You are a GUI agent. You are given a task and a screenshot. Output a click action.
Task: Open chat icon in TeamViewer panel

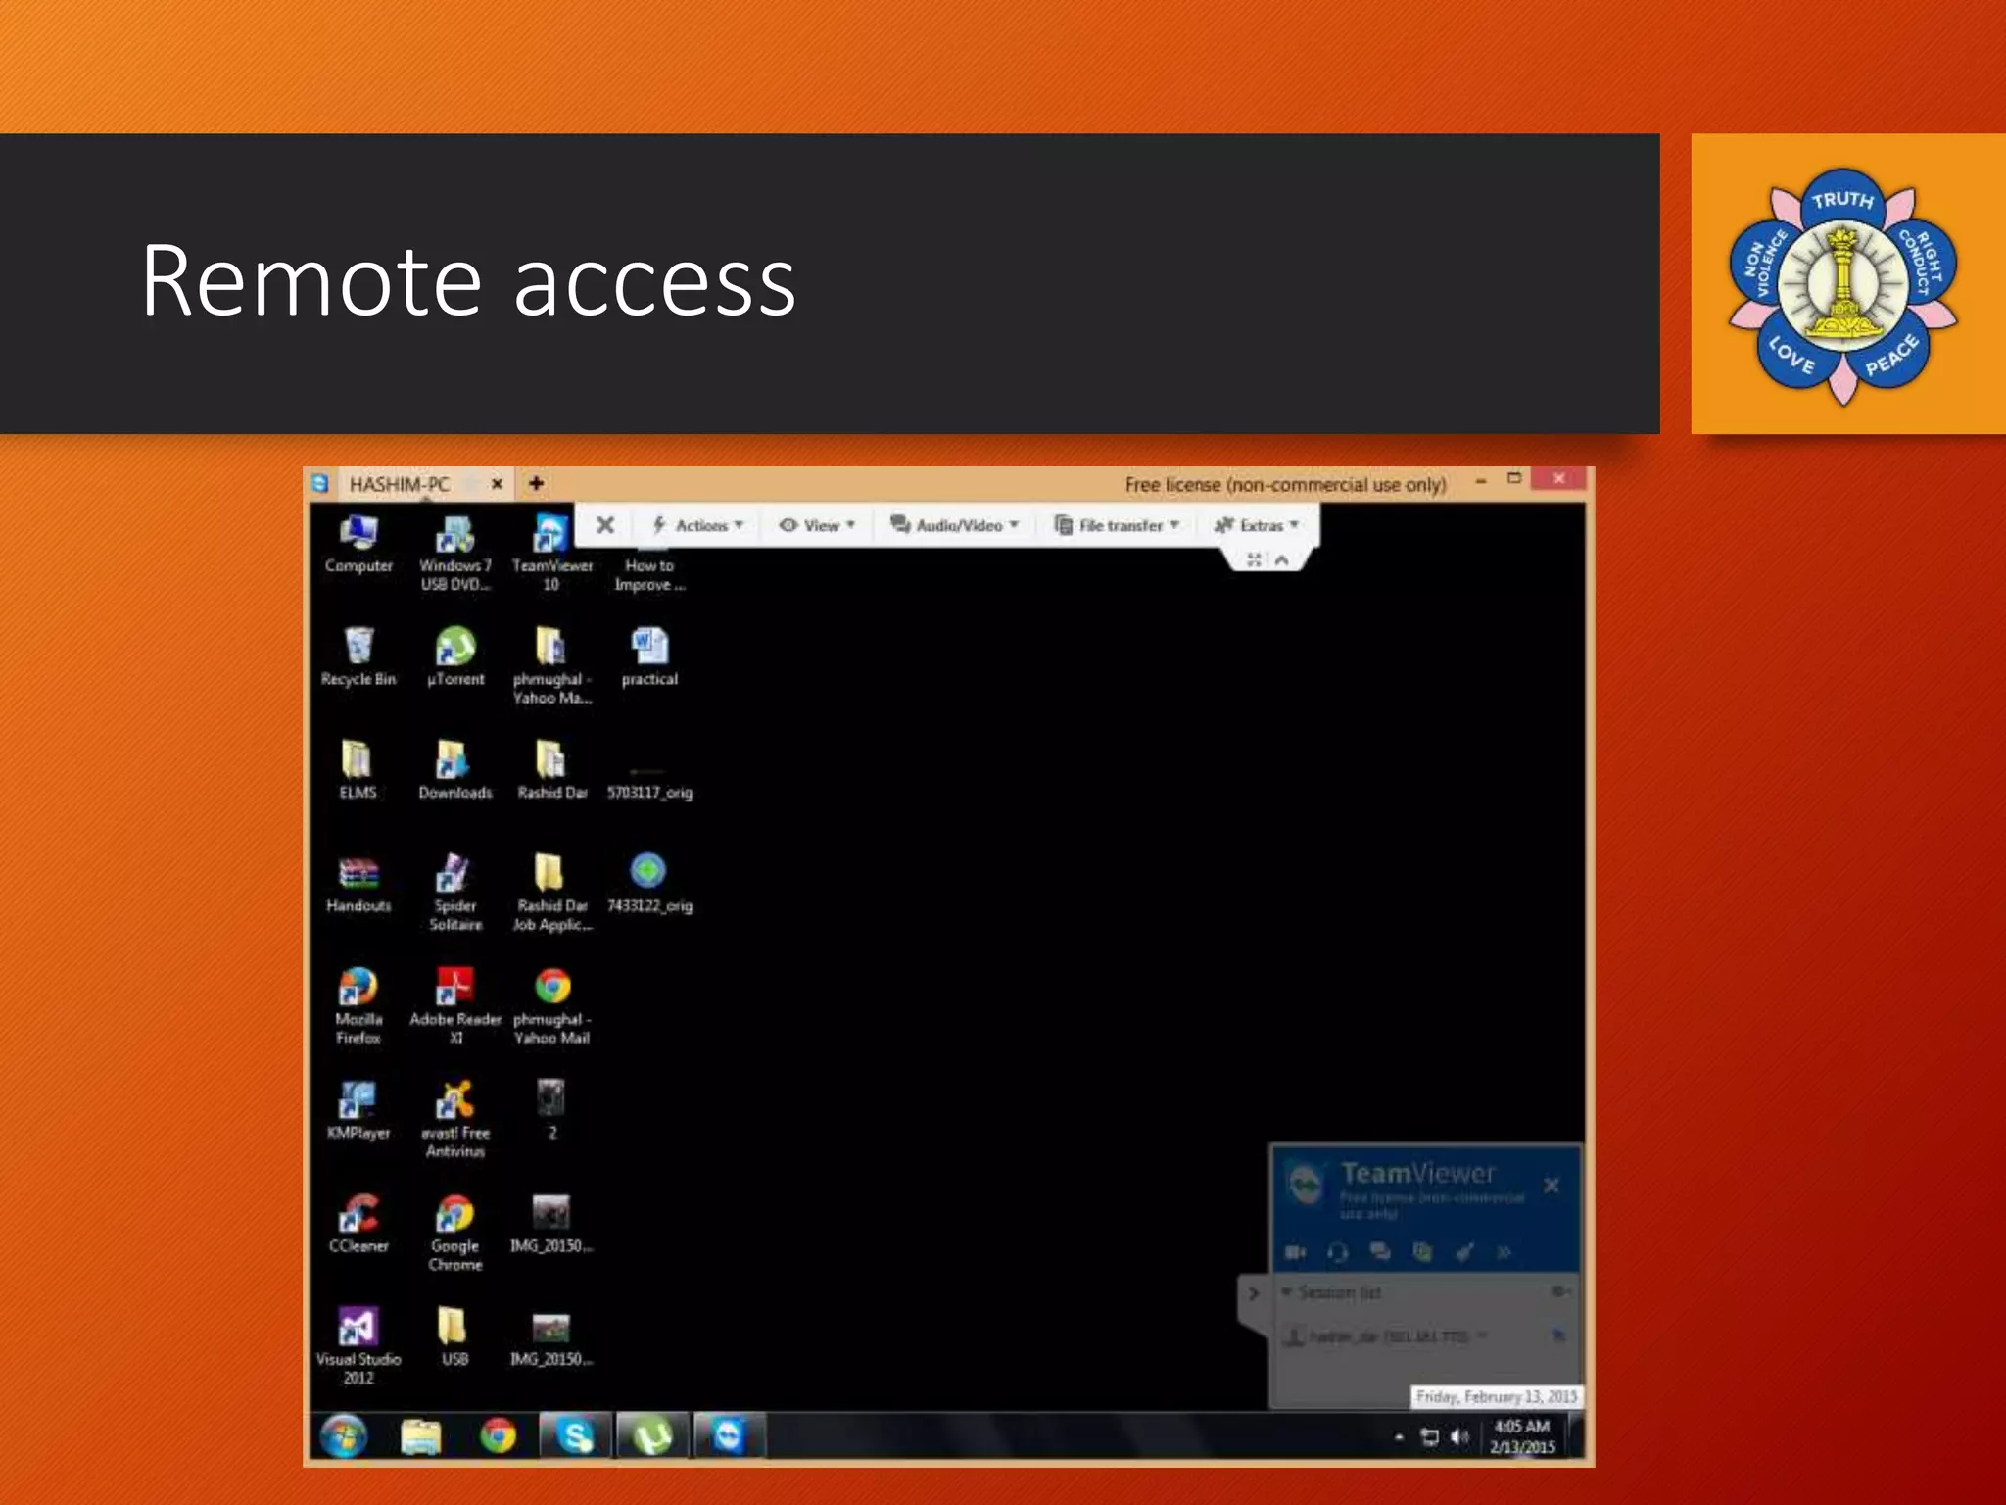(x=1380, y=1251)
